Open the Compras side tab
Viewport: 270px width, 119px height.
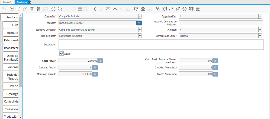click(13, 67)
